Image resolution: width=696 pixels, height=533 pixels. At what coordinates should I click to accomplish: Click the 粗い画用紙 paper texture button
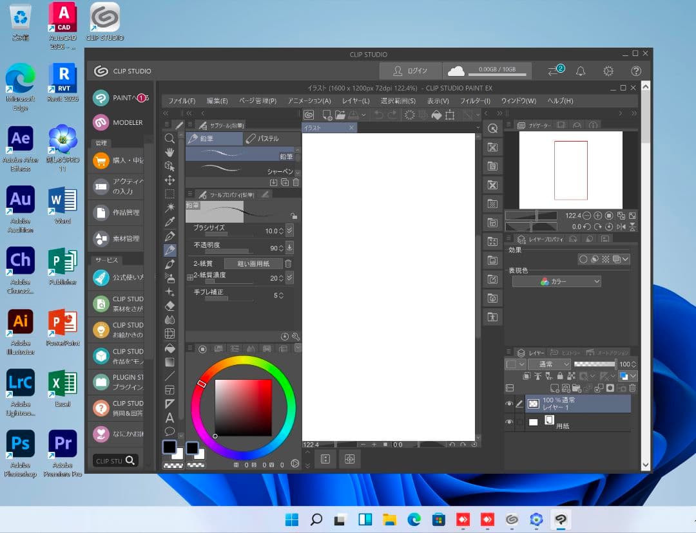[x=253, y=263]
